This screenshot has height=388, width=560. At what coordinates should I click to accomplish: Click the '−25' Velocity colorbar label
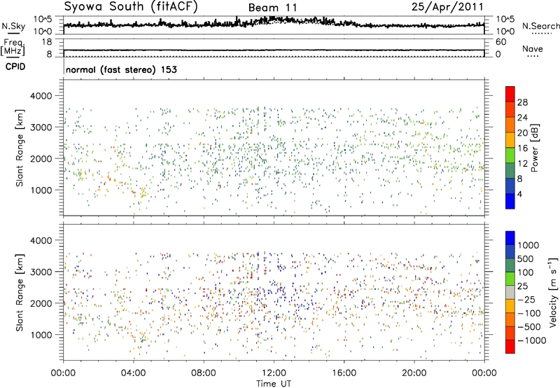pyautogui.click(x=526, y=300)
